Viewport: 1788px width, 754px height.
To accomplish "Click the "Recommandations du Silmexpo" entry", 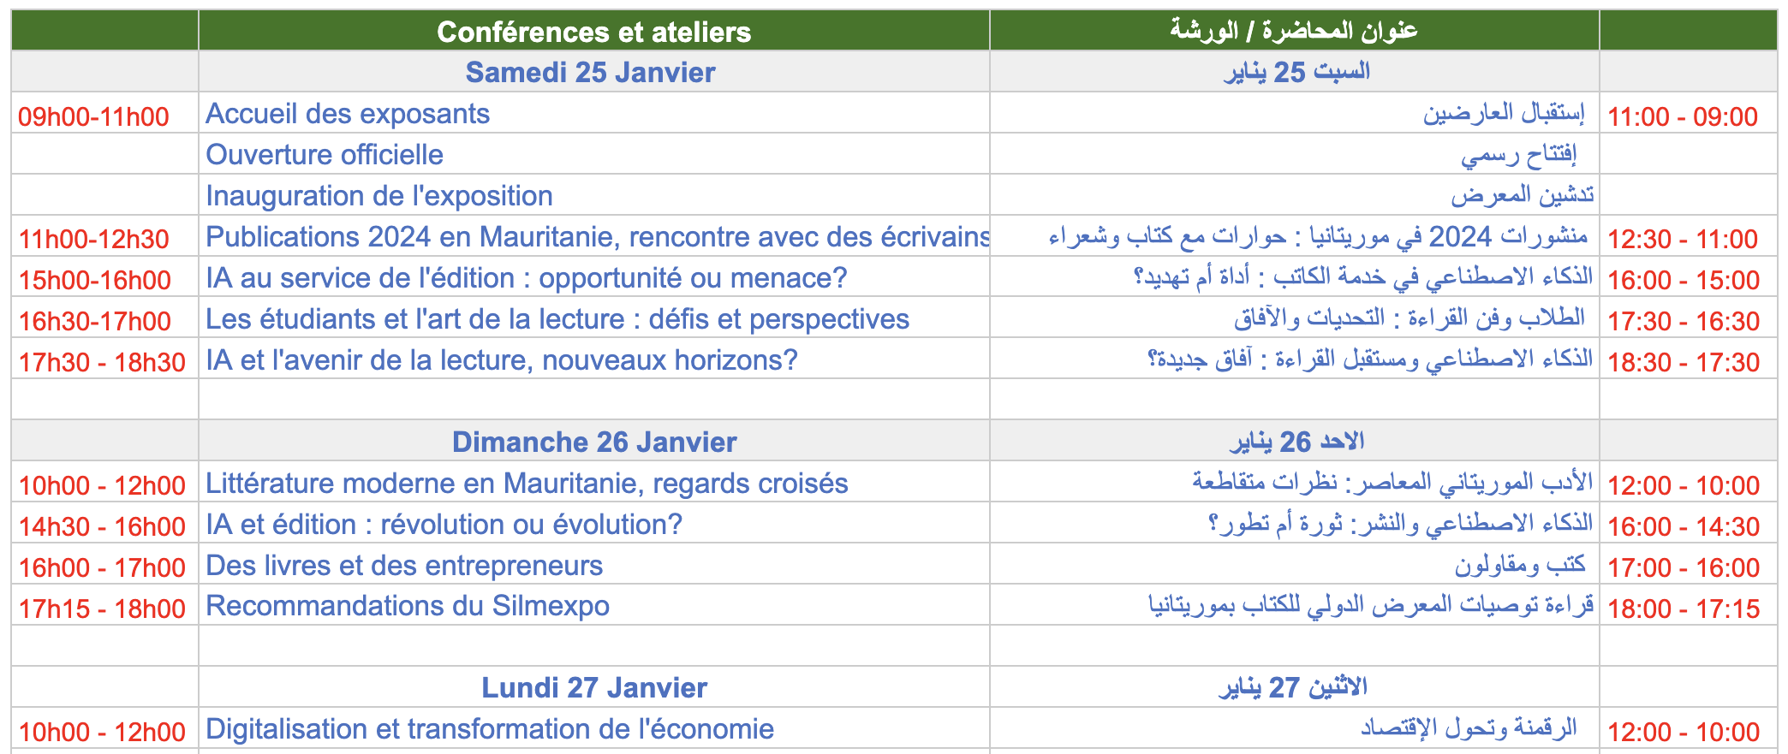I will [408, 606].
